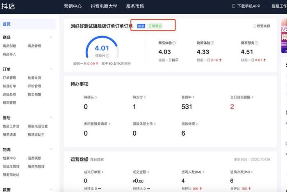Open 待确认 pending items
This screenshot has width=287, height=192.
(x=90, y=97)
